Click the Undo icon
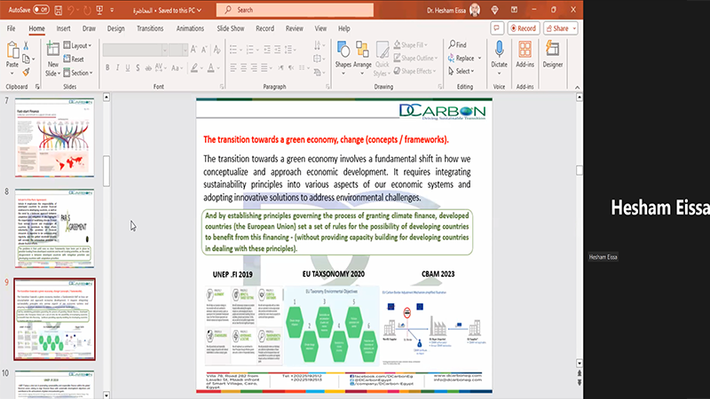This screenshot has height=399, width=710. tap(71, 10)
